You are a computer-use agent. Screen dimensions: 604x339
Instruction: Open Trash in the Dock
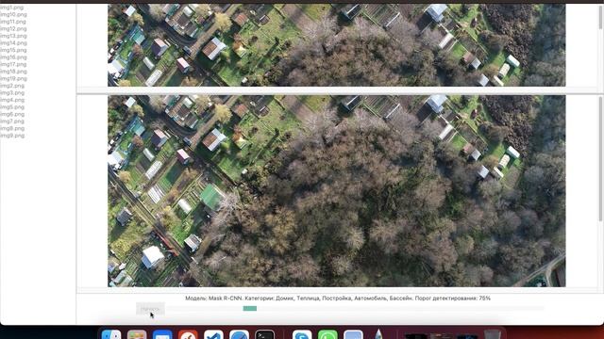click(x=493, y=334)
